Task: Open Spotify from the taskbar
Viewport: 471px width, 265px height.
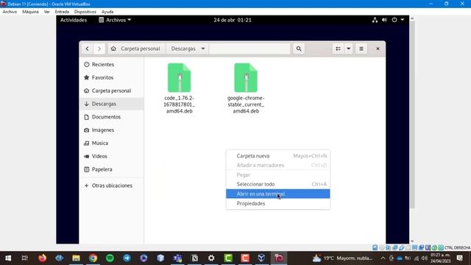Action: point(110,258)
